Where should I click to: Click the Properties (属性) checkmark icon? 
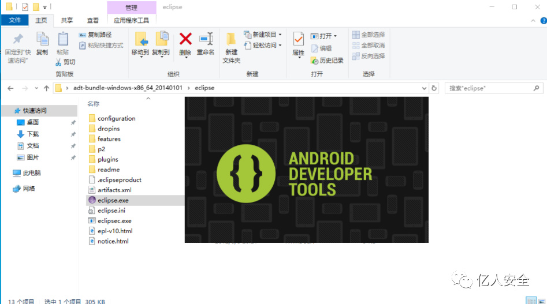298,39
